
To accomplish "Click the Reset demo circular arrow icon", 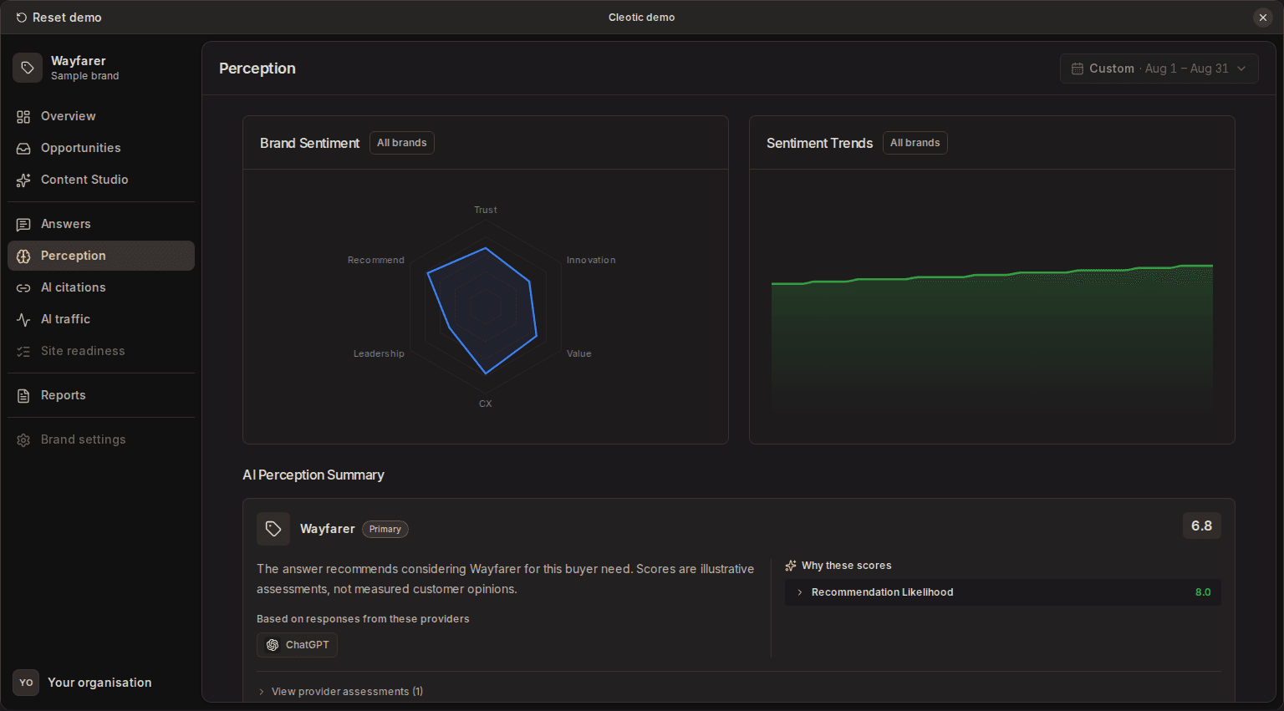I will coord(22,18).
